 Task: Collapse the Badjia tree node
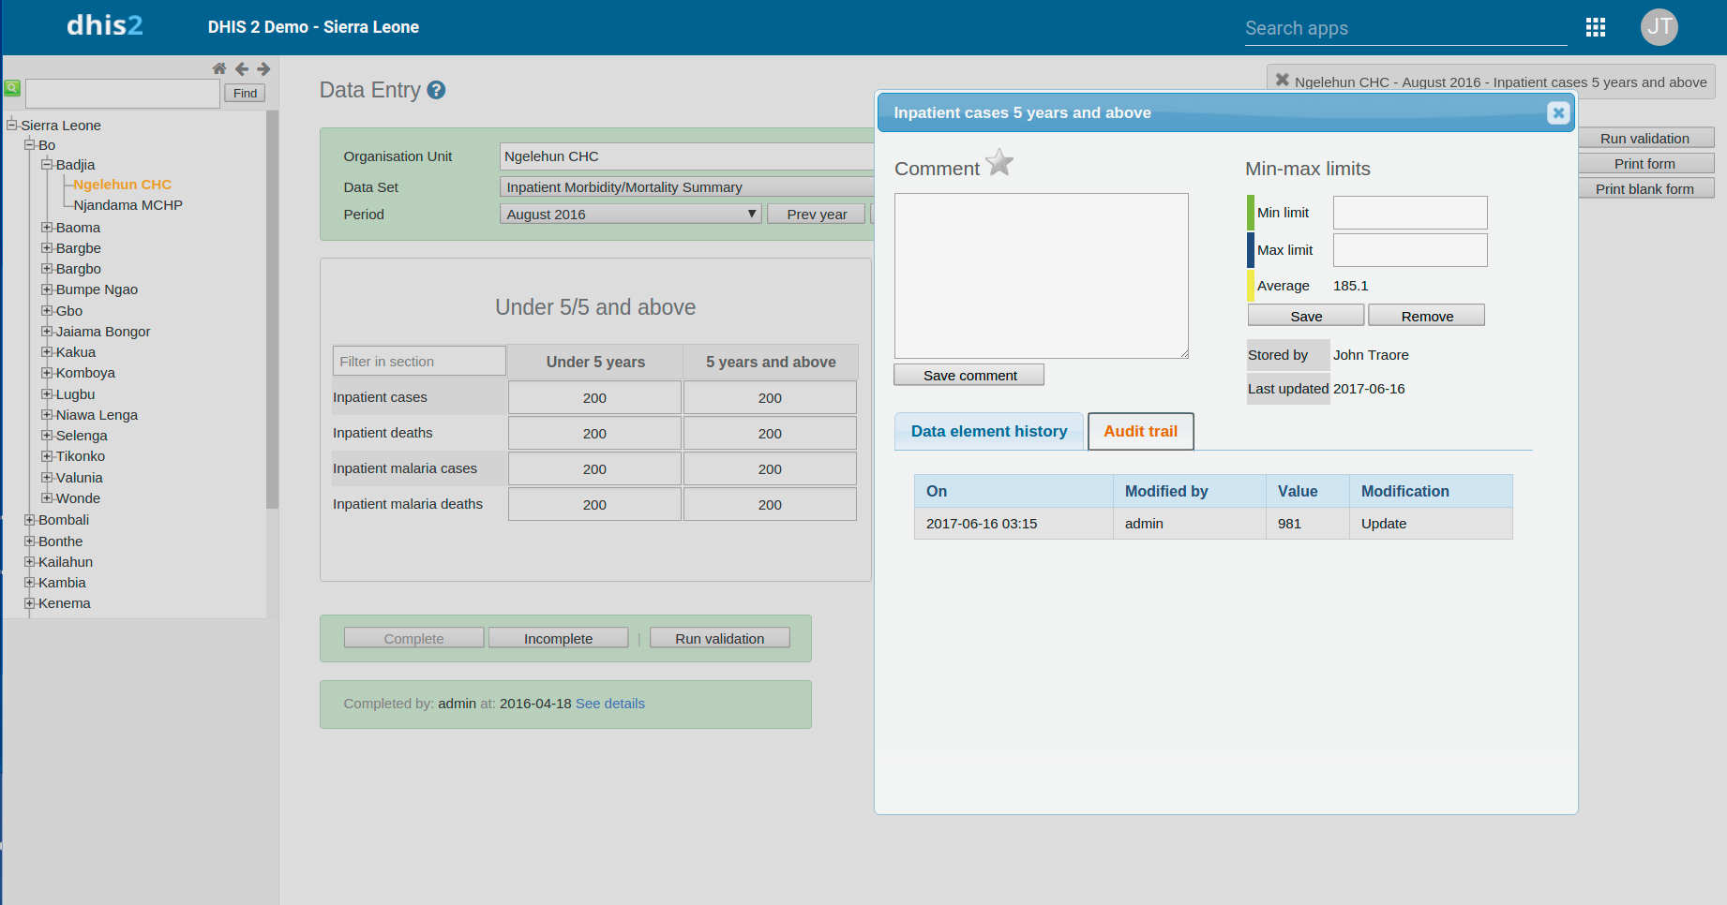pyautogui.click(x=47, y=164)
